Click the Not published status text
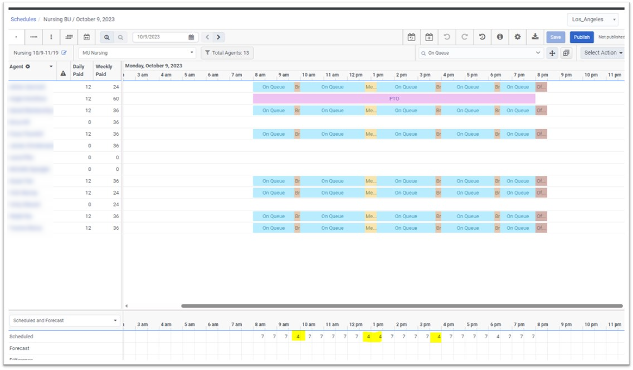The image size is (633, 370). (x=611, y=37)
